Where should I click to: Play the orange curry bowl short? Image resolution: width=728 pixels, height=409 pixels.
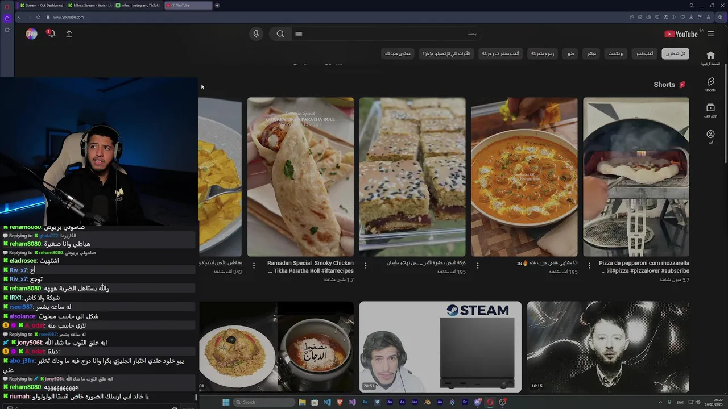[x=524, y=177]
